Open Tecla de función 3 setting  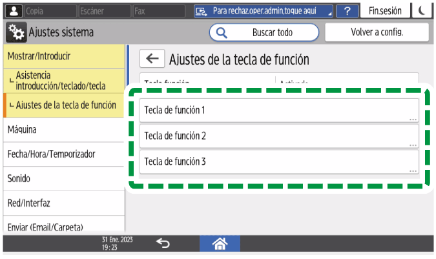[279, 161]
